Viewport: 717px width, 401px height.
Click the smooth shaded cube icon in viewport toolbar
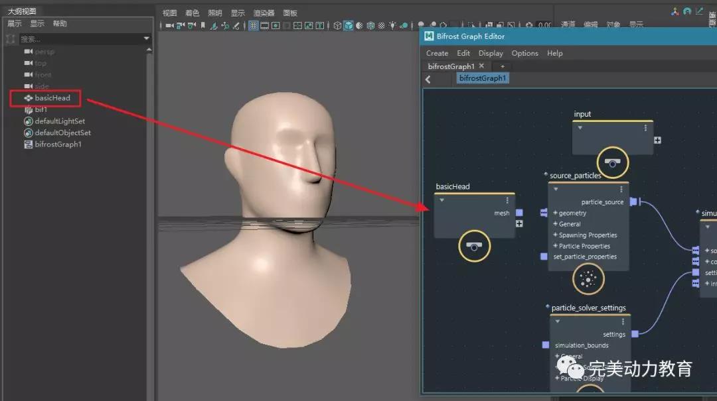coord(349,26)
